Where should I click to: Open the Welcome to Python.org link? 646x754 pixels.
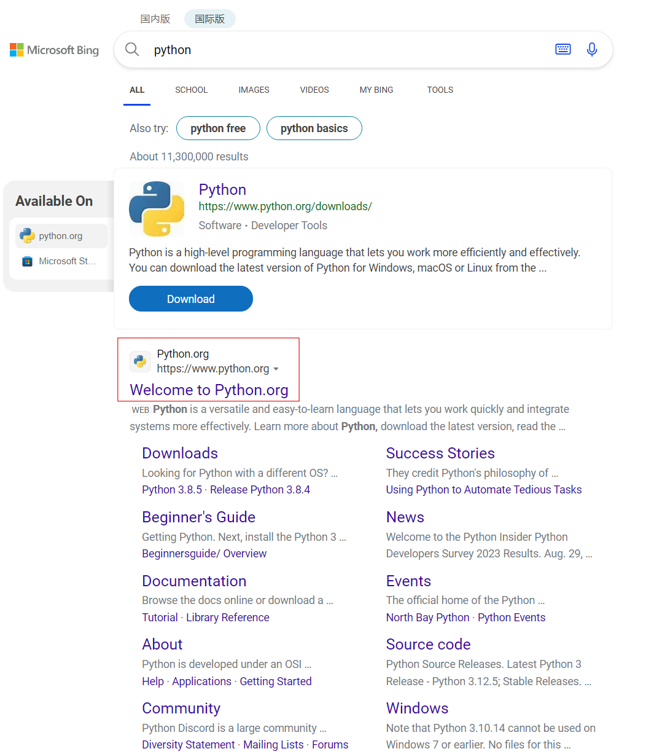pyautogui.click(x=209, y=390)
